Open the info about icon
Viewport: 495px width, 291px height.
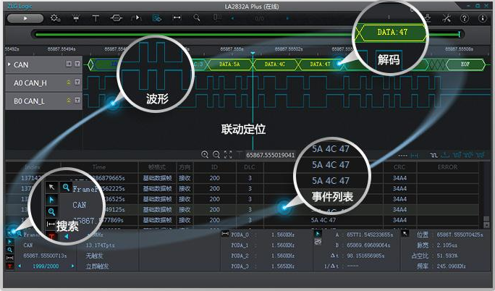click(483, 18)
